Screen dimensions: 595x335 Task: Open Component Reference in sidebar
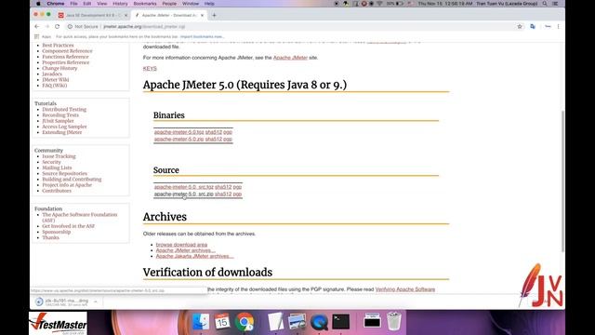tap(67, 51)
